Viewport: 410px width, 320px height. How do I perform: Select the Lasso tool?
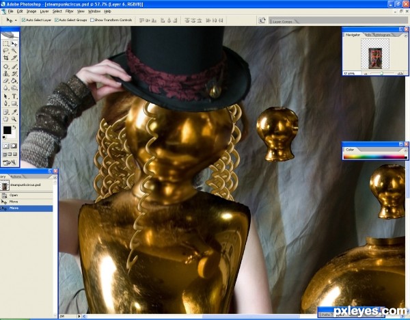[x=6, y=51]
